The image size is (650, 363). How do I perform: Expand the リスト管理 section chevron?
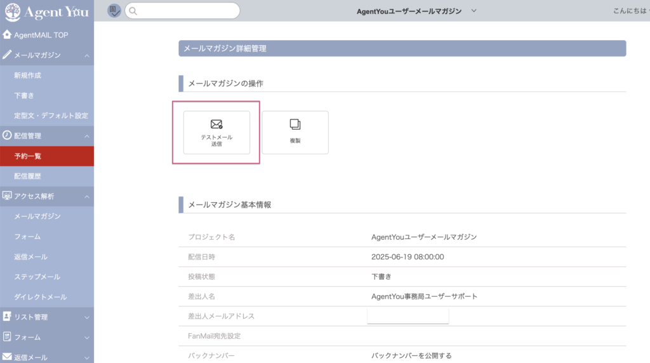[x=86, y=317]
